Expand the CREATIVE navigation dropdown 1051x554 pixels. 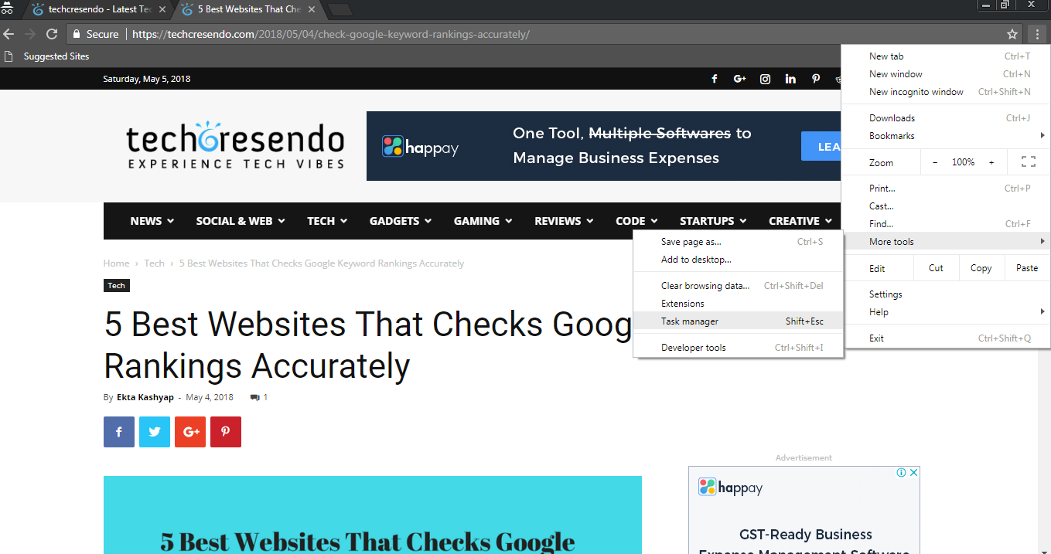pos(801,221)
